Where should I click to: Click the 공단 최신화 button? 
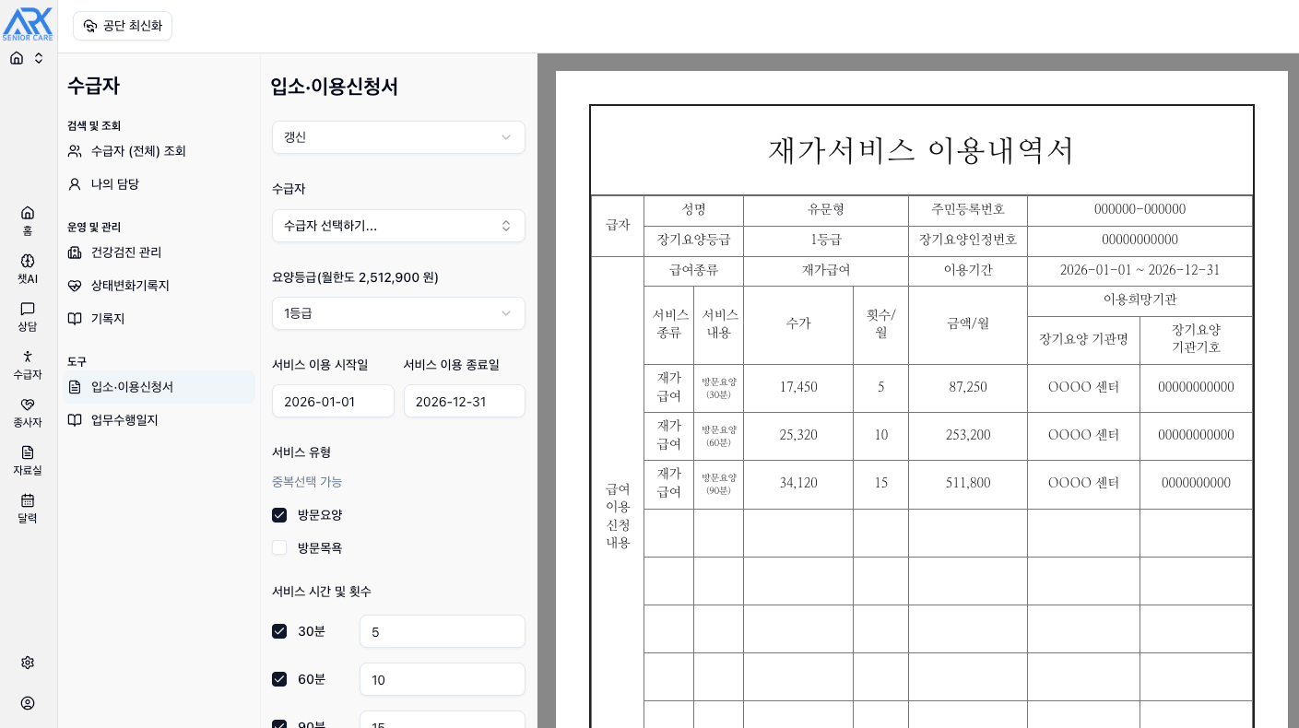click(x=123, y=26)
